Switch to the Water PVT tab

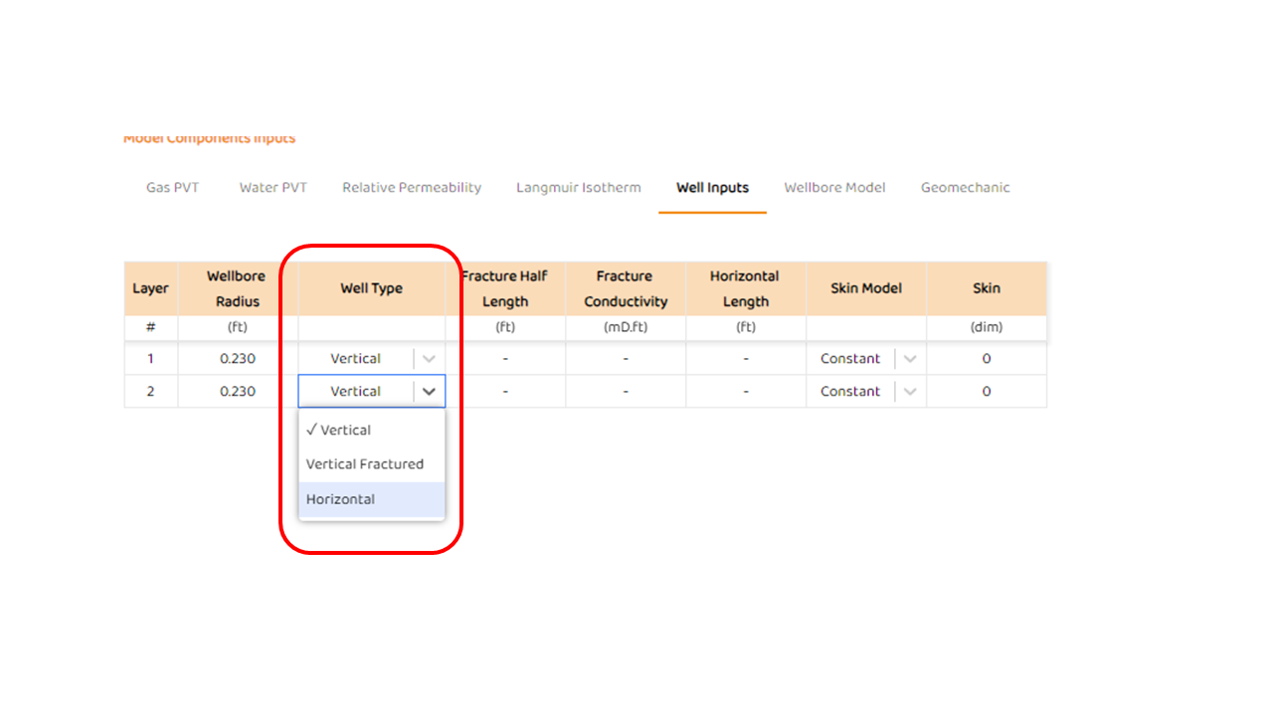tap(273, 188)
